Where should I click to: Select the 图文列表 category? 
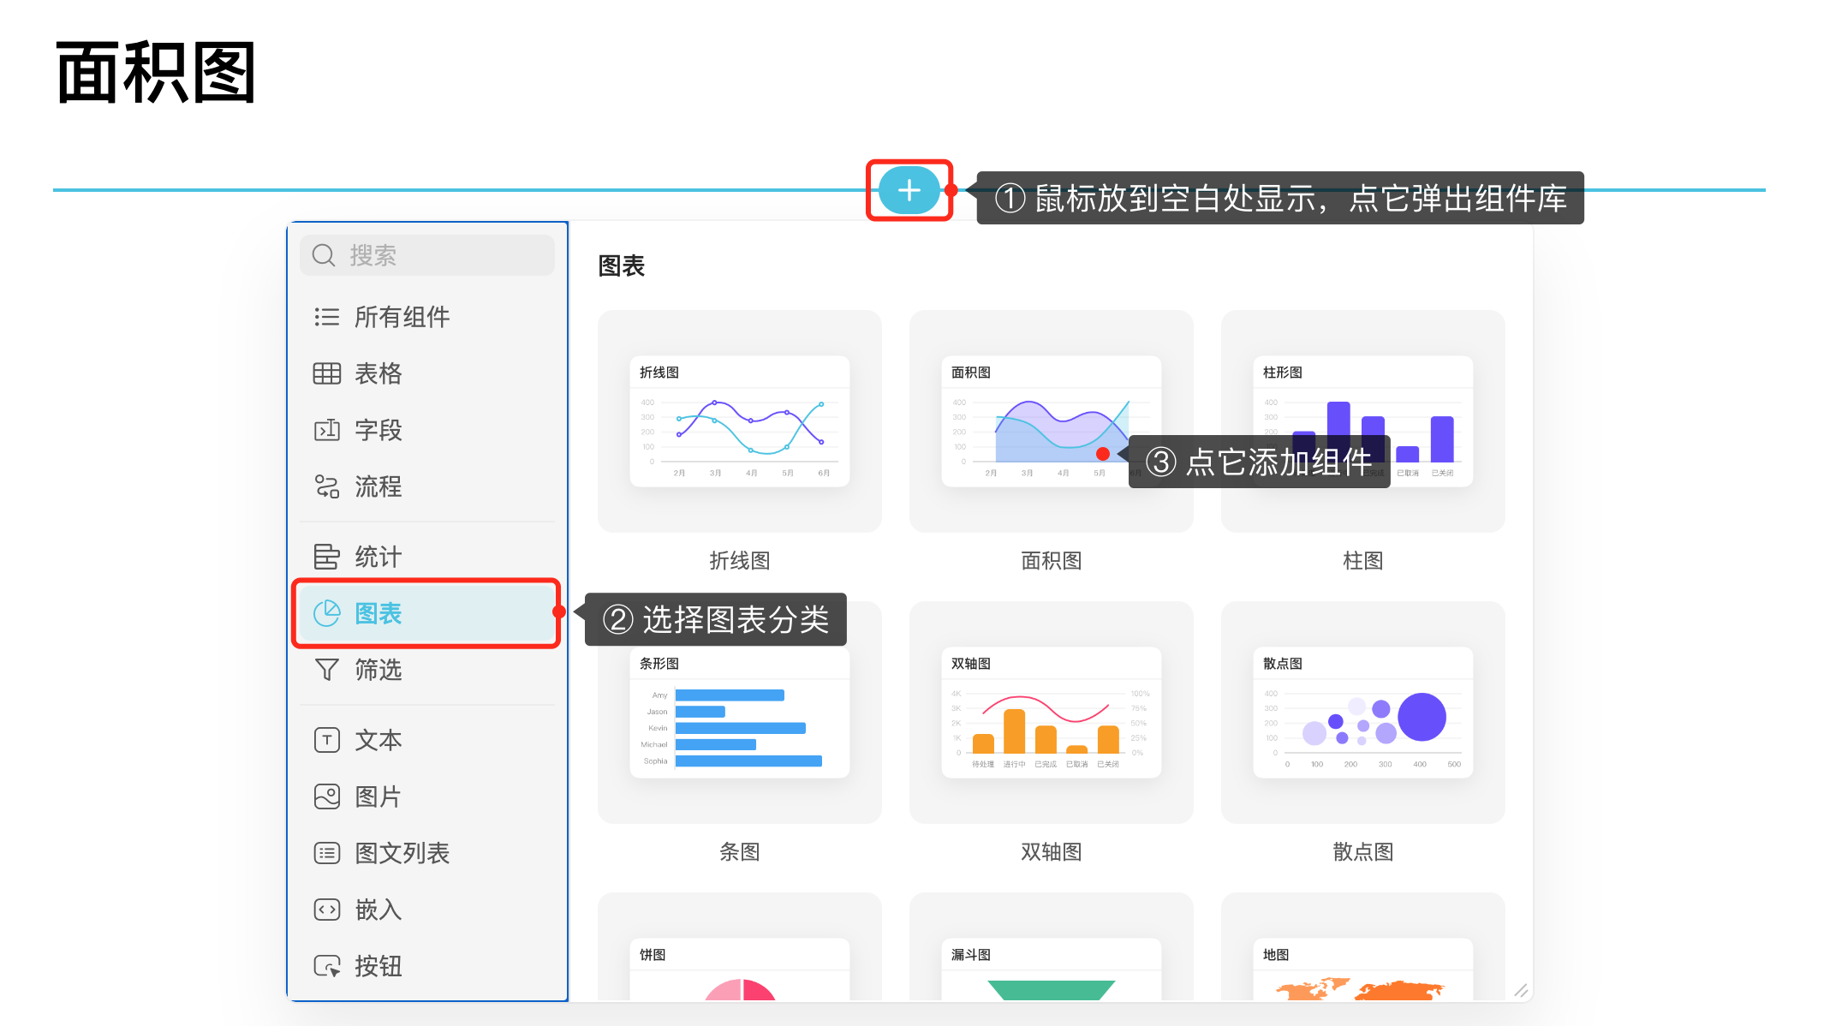click(427, 853)
